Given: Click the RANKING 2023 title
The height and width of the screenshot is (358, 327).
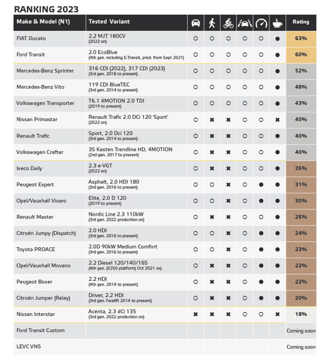Looking at the screenshot, I should (47, 9).
